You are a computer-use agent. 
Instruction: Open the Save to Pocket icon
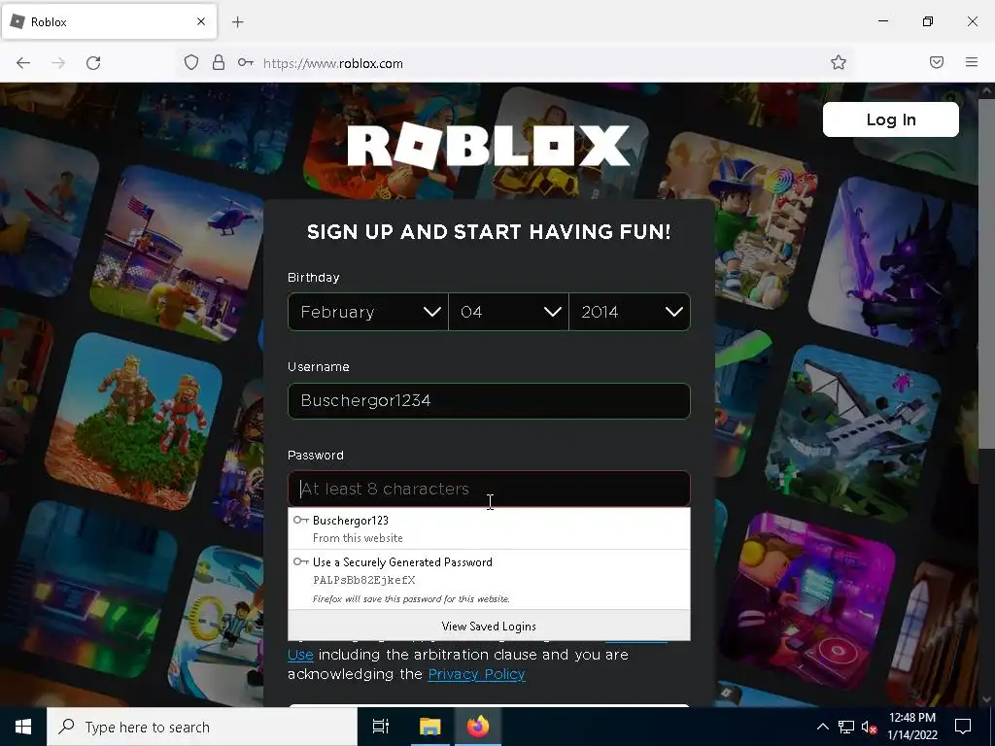click(937, 62)
